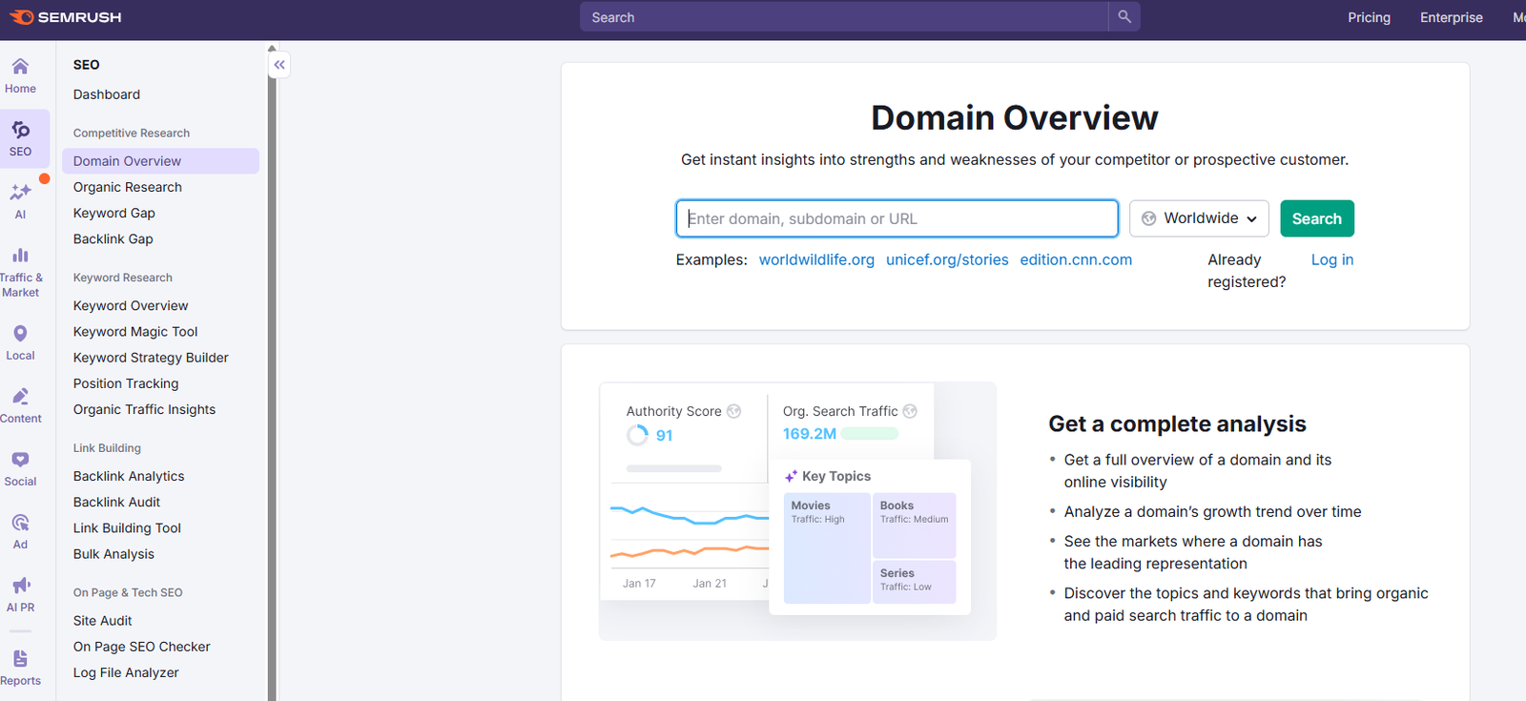Select the SEO sidebar icon
This screenshot has height=701, width=1526.
tap(20, 138)
